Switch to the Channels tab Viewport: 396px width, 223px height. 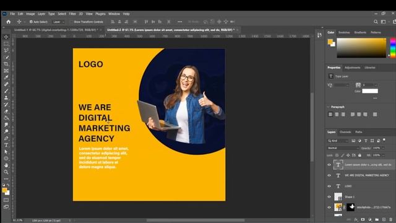point(345,132)
